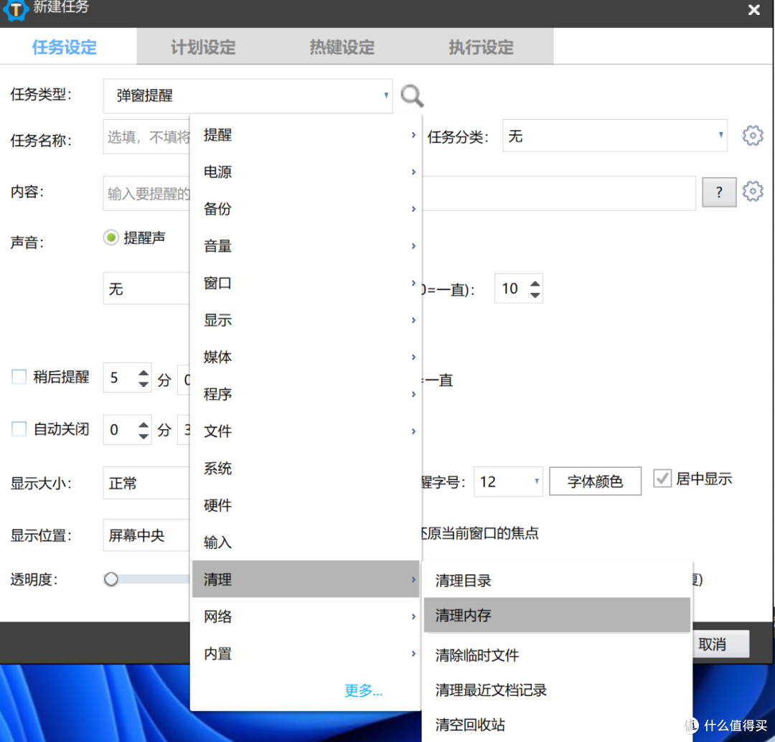Decrease the 自动关闭 minutes spinner
Viewport: 775px width, 742px height.
click(144, 436)
